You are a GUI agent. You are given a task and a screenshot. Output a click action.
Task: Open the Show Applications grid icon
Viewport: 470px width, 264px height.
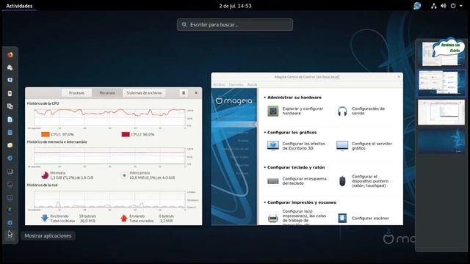10,235
